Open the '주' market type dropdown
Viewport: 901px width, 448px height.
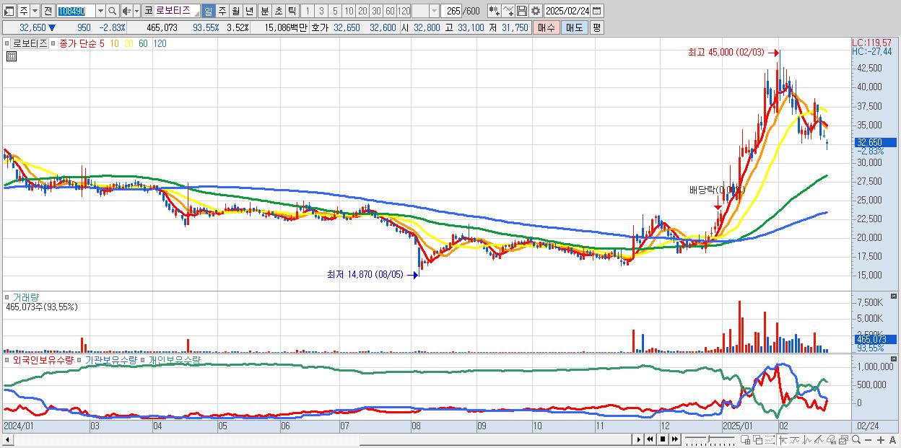tap(35, 11)
